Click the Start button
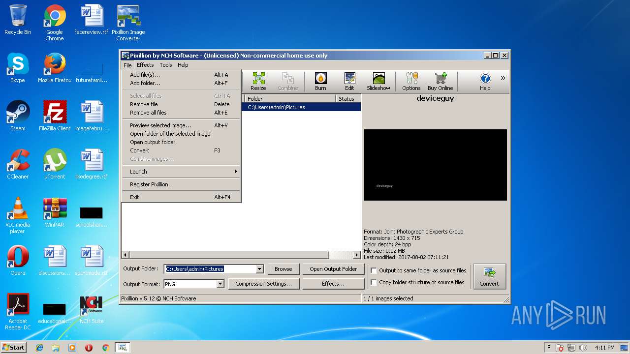The height and width of the screenshot is (354, 630). tap(13, 348)
